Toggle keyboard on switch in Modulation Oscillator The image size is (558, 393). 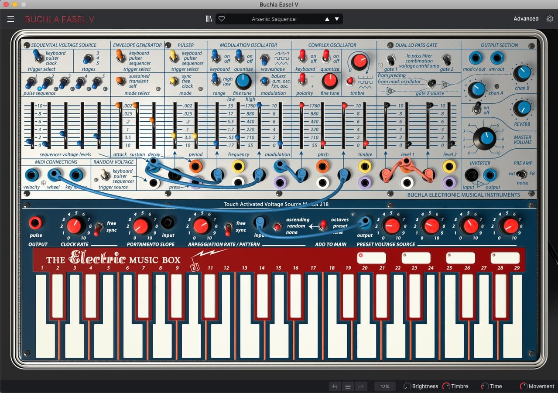coord(216,57)
